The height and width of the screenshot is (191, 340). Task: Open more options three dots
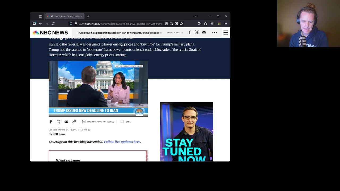click(x=215, y=32)
